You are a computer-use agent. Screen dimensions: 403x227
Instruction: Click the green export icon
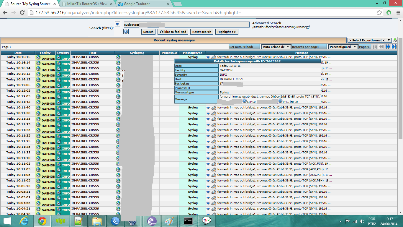[395, 40]
